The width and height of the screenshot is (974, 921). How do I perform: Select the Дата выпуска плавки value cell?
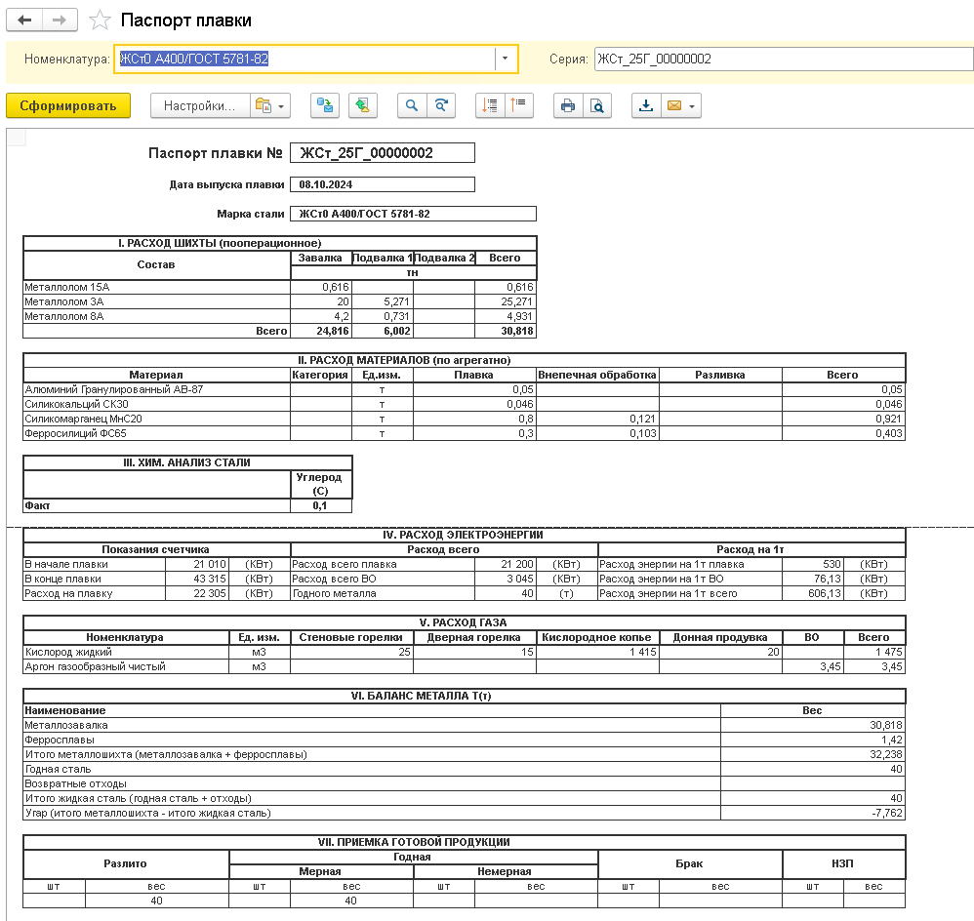click(382, 184)
